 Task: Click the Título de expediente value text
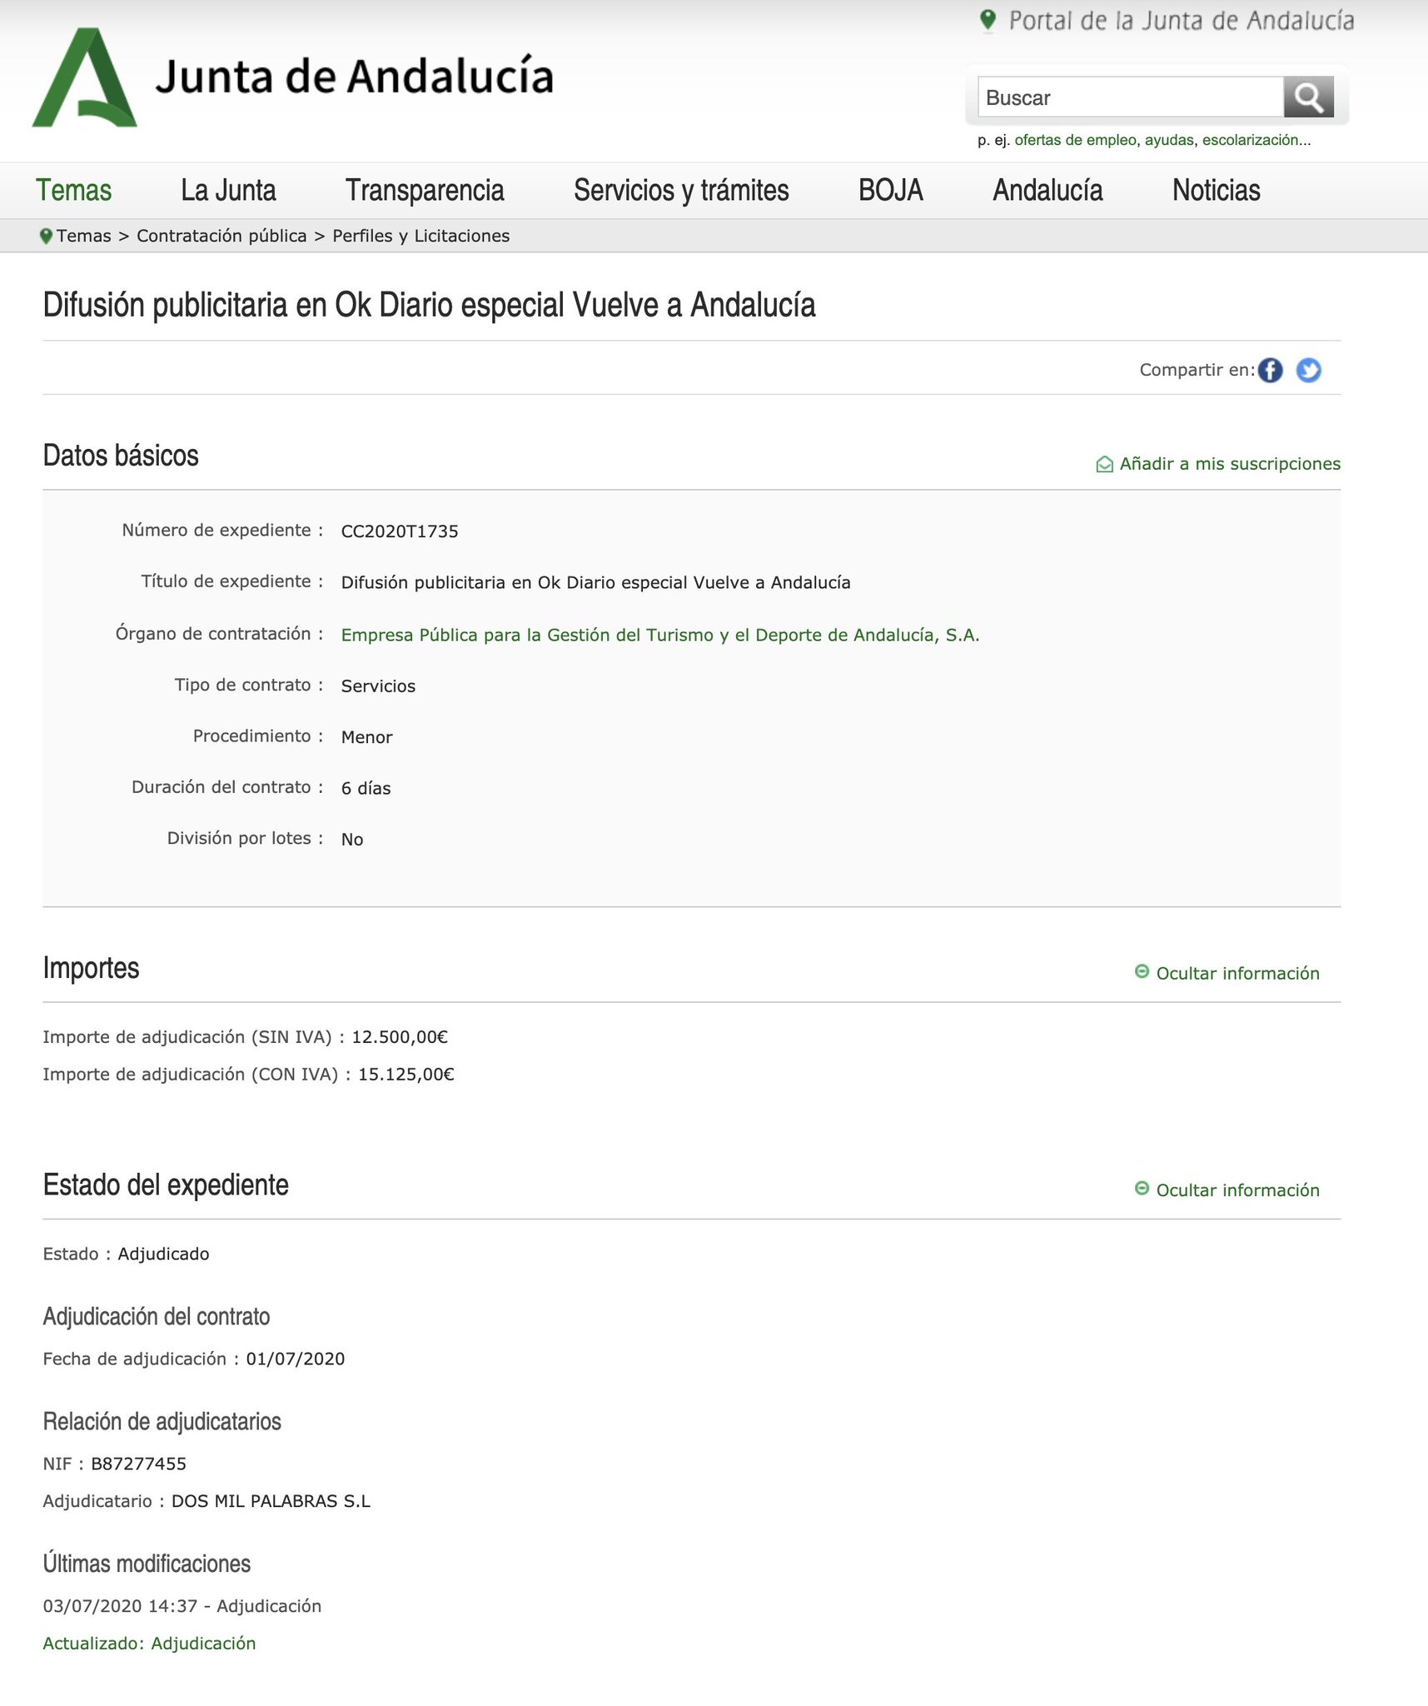[x=596, y=582]
